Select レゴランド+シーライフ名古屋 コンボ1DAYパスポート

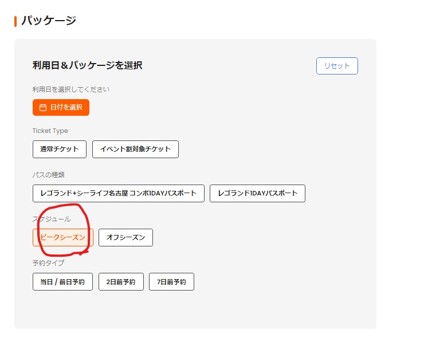(x=119, y=193)
